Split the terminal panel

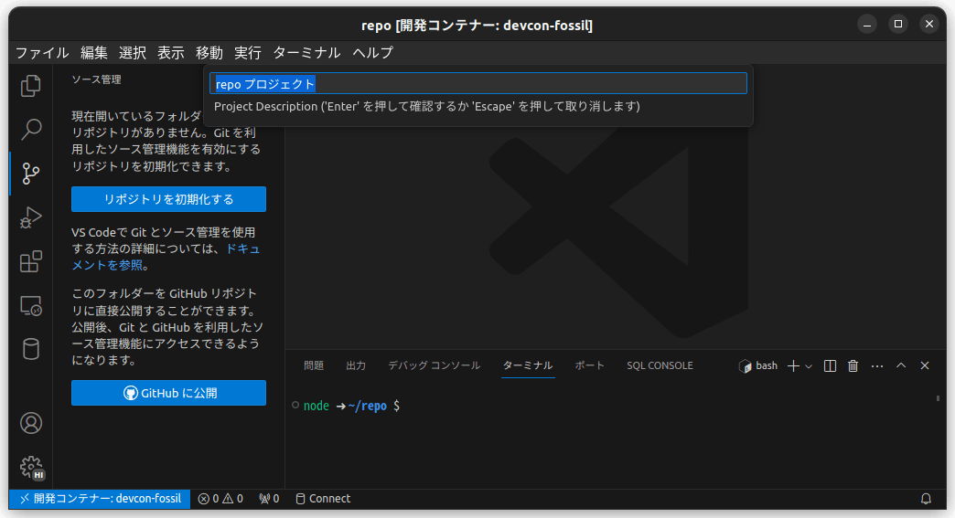tap(830, 365)
